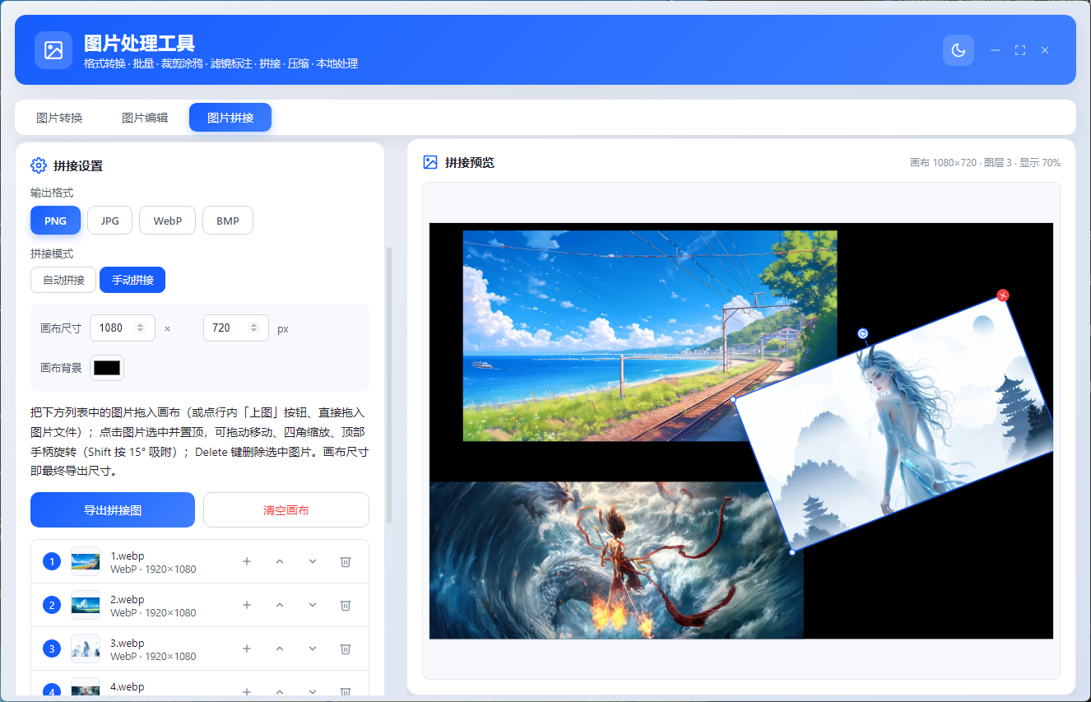Open the black 画布背景 color swatch

click(x=106, y=368)
